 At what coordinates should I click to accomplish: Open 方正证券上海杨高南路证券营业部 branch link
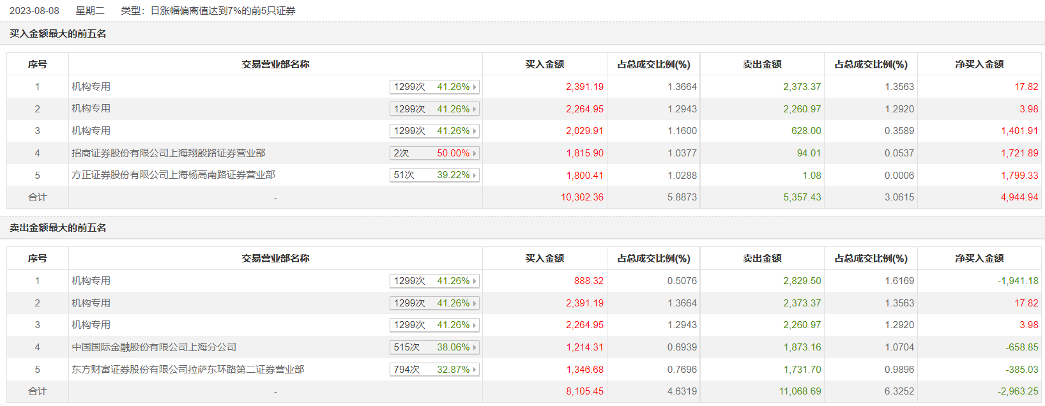[173, 175]
